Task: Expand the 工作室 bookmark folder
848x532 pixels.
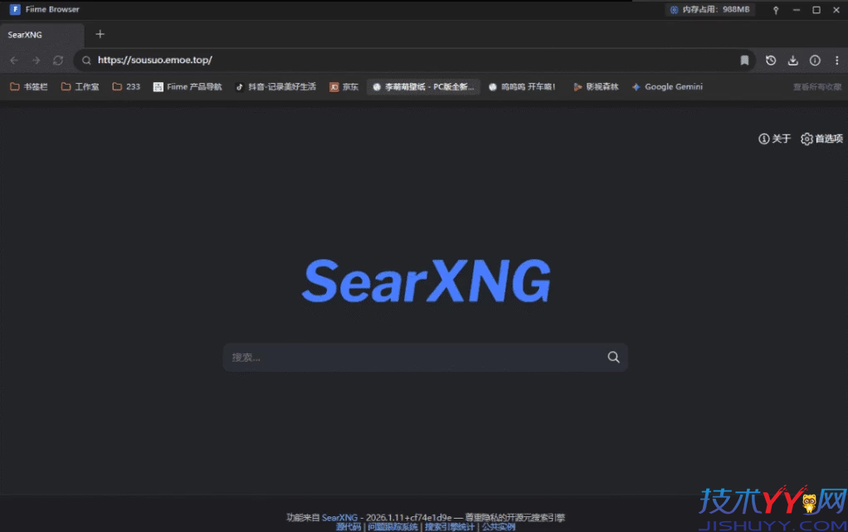Action: tap(80, 86)
